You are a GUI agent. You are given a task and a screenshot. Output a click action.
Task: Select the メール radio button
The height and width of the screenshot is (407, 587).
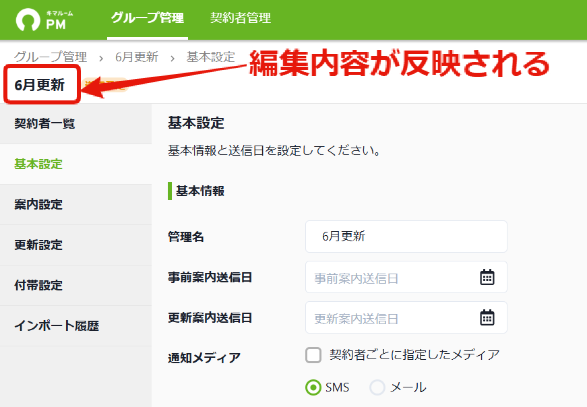click(377, 387)
